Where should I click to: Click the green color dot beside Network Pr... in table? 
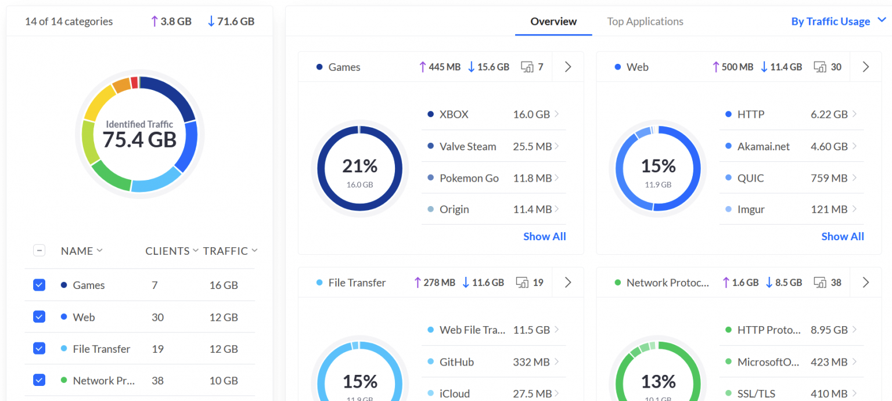64,381
